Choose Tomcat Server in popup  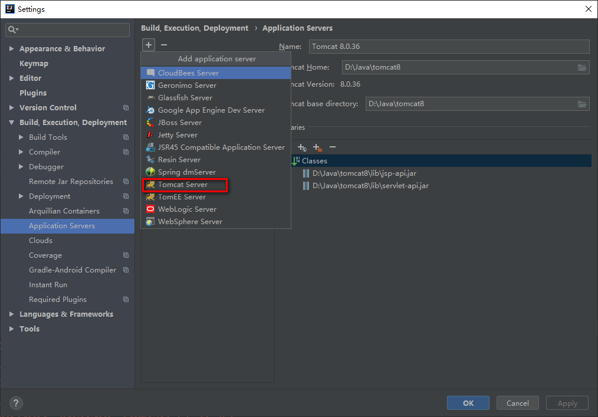[216, 185]
